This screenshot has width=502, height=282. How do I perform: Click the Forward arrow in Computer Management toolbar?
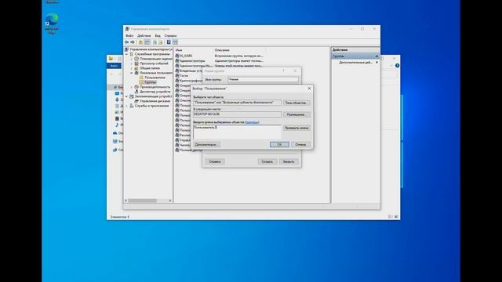(133, 42)
